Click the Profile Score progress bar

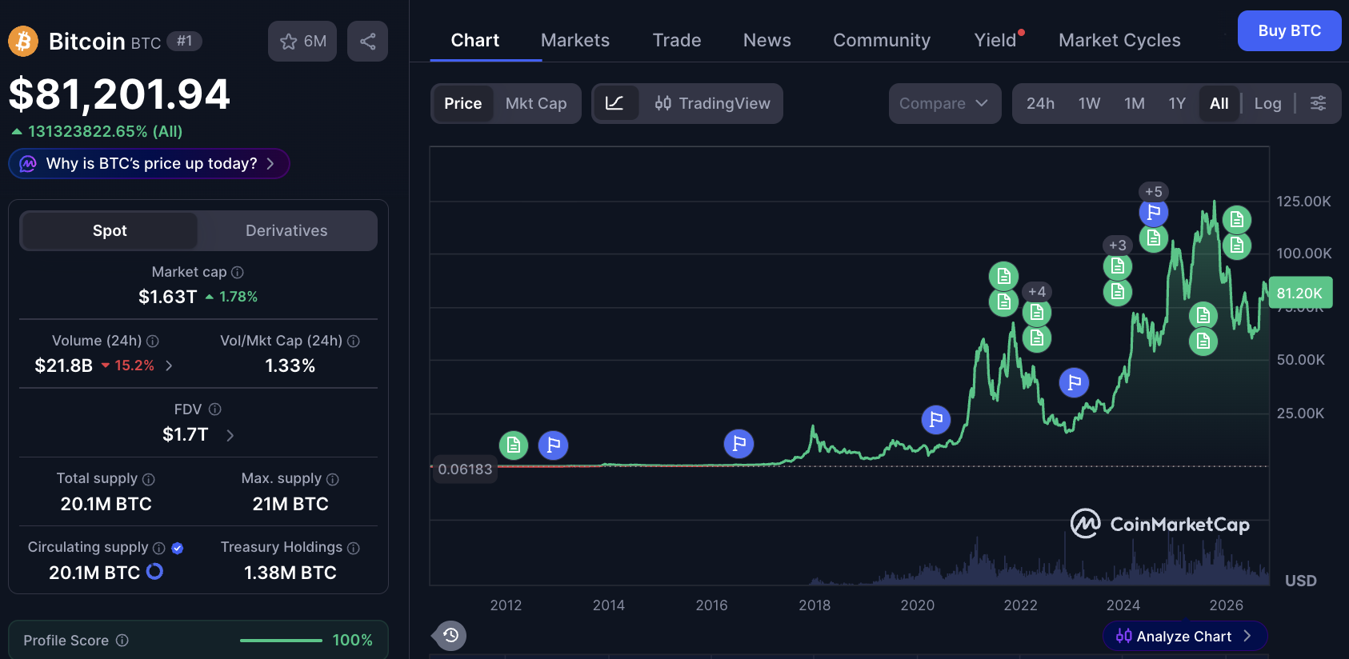(281, 641)
